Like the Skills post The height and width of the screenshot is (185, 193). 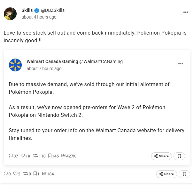16,174
